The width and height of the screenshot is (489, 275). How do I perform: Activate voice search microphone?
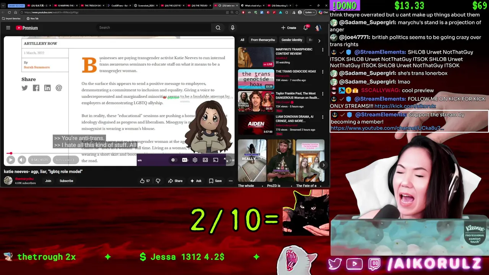(232, 27)
